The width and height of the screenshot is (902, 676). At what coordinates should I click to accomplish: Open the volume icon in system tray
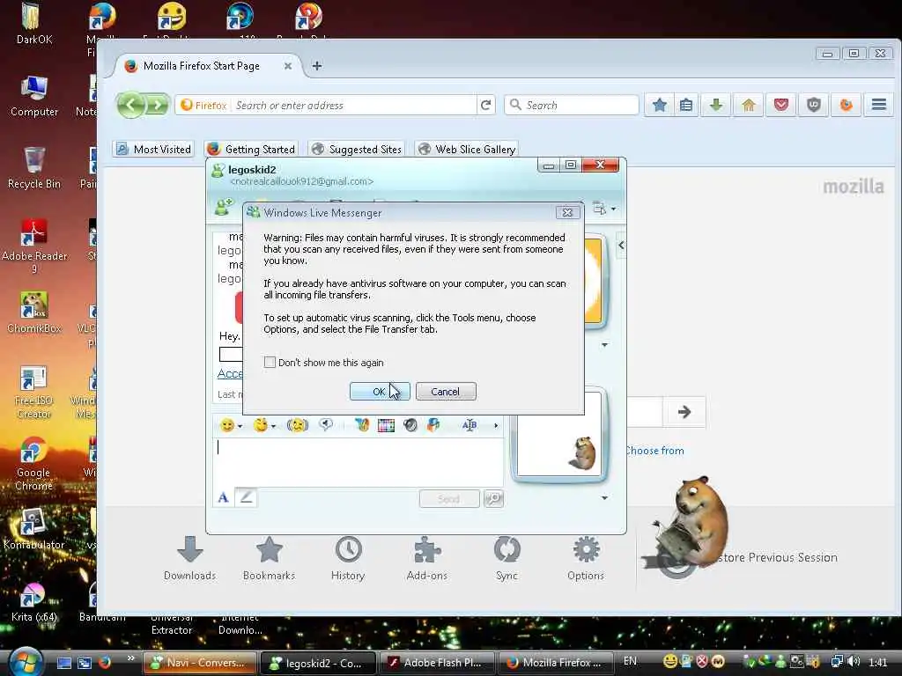coord(854,662)
